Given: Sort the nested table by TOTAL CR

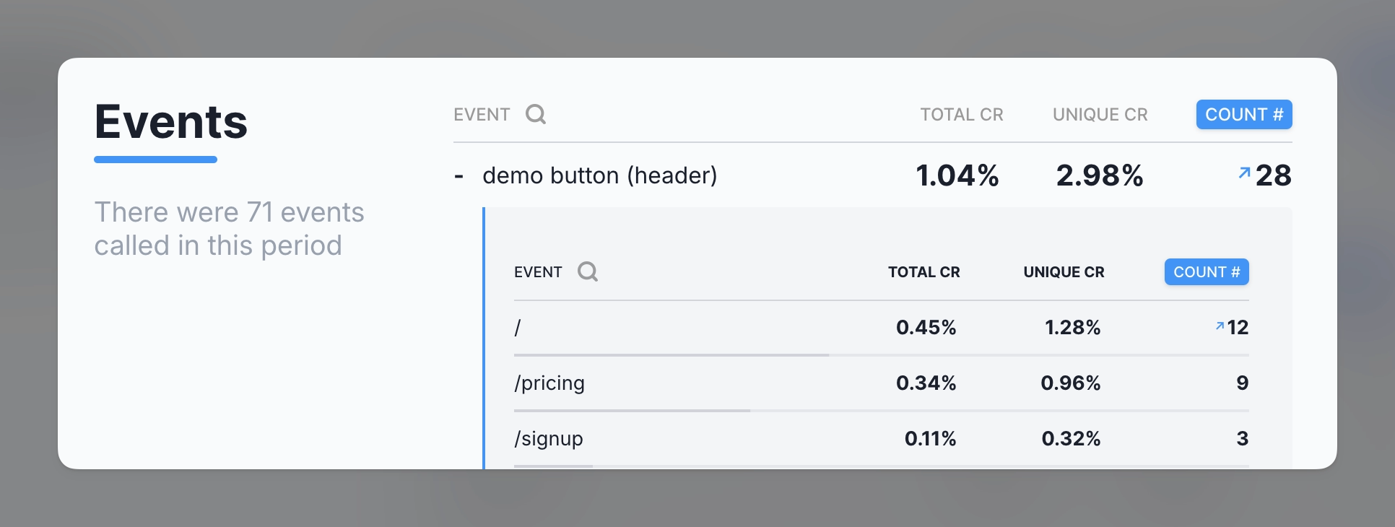Looking at the screenshot, I should pyautogui.click(x=924, y=272).
